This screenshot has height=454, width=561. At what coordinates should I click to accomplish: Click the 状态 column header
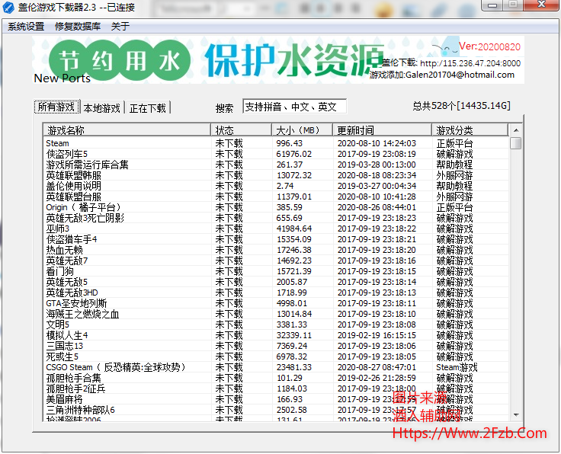[x=241, y=130]
